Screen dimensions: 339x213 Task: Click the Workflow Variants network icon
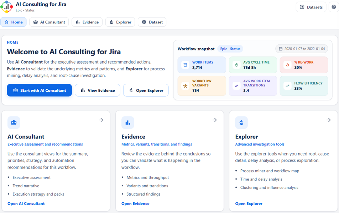185,86
